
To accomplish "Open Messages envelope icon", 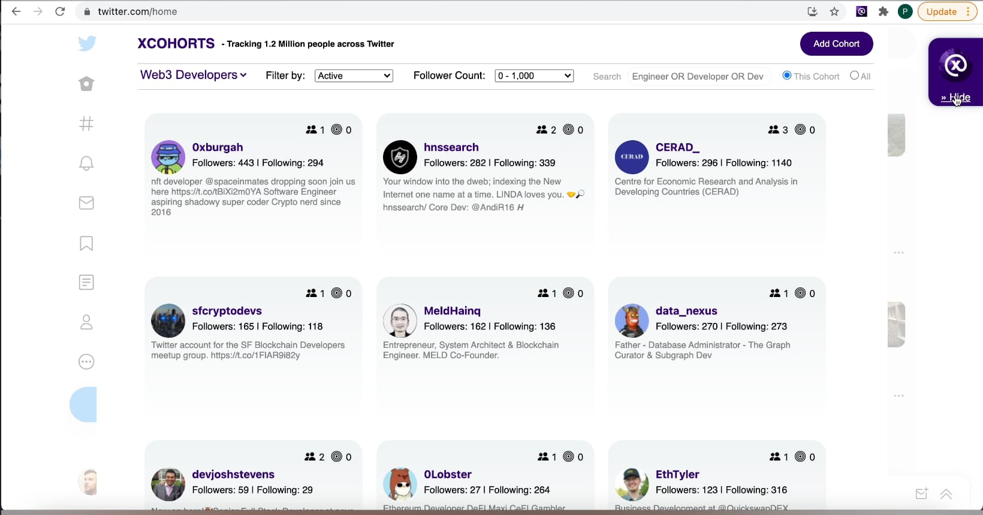I will tap(86, 203).
